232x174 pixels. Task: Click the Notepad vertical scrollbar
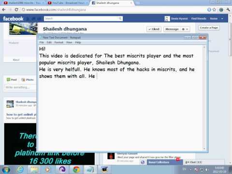coord(204,98)
